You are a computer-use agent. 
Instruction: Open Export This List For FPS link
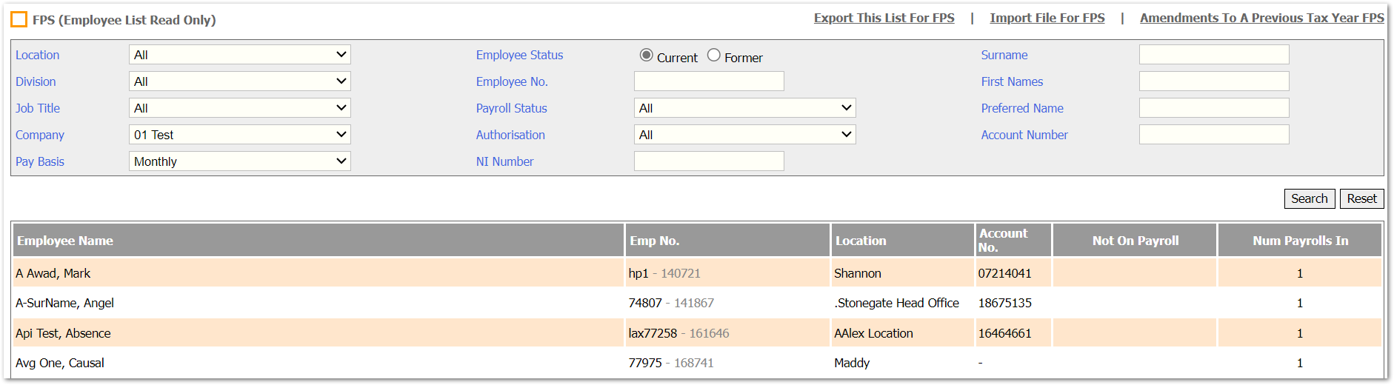coord(884,19)
